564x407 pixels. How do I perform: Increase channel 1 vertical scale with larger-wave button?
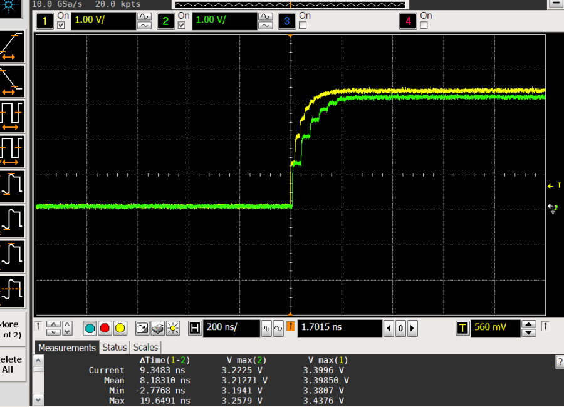point(144,16)
